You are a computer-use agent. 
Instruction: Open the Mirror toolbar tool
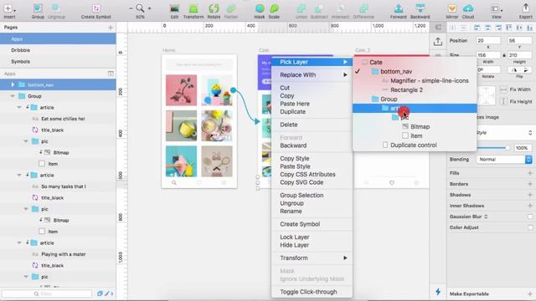pos(452,11)
